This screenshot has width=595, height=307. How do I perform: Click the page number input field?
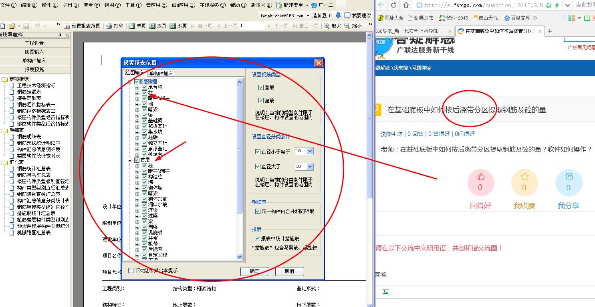click(x=252, y=26)
